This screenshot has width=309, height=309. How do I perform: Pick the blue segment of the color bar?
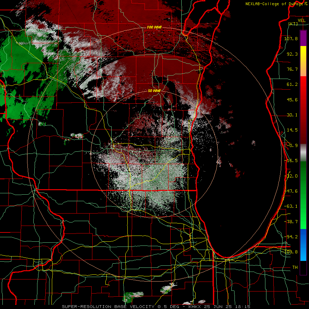coord(303,245)
